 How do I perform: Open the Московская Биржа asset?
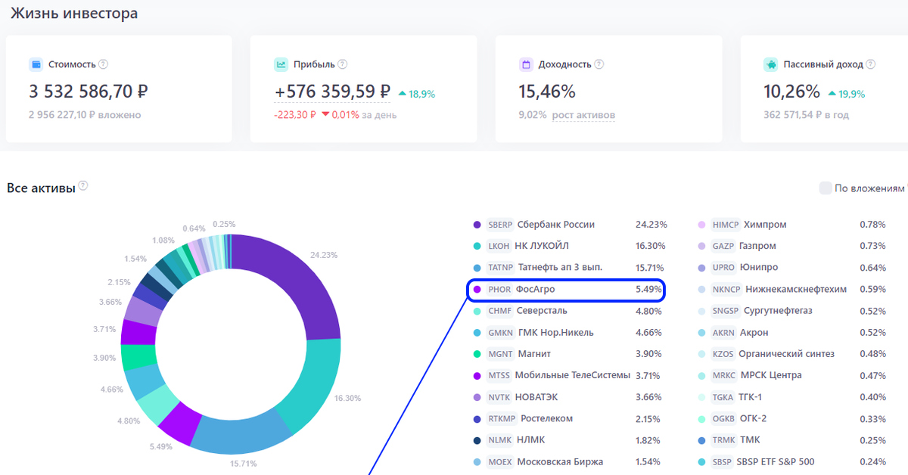point(561,461)
